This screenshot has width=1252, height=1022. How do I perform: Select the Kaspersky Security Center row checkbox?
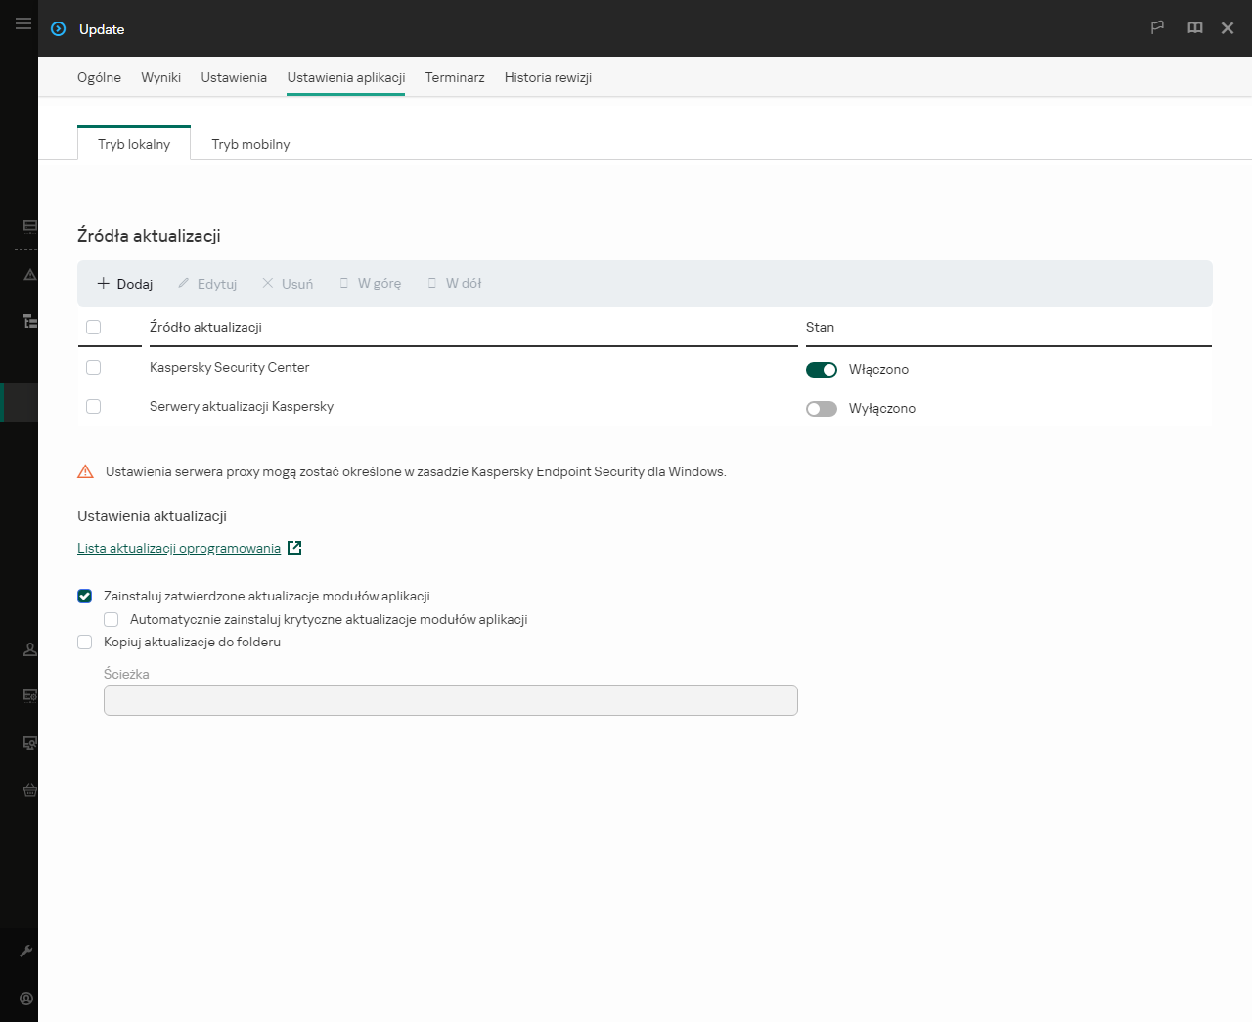coord(94,368)
